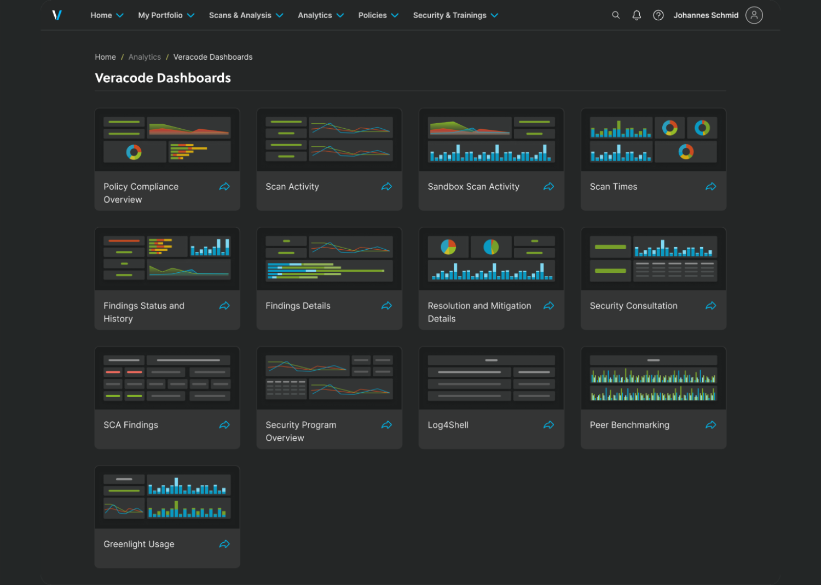Viewport: 821px width, 585px height.
Task: Share the Findings Details dashboard
Action: (x=386, y=306)
